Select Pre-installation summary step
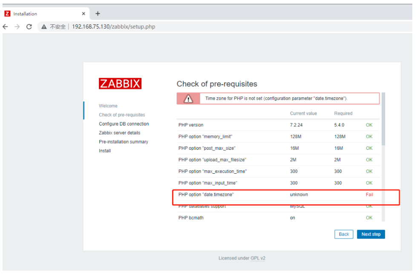 [x=124, y=142]
